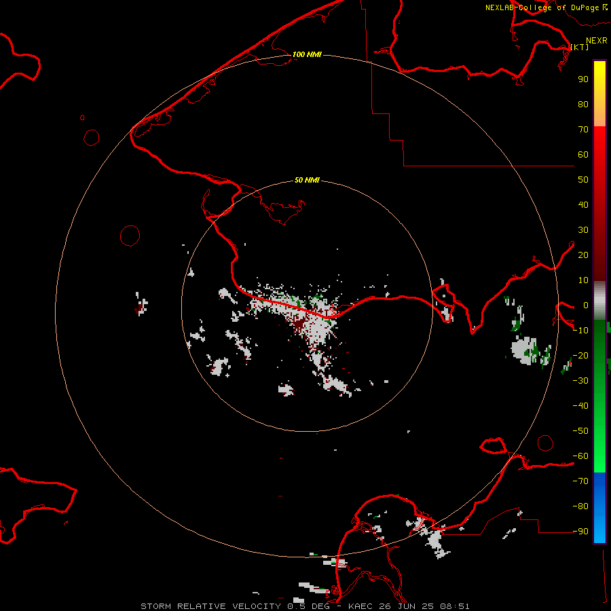Click the positive 30 scale value
The width and height of the screenshot is (611, 611).
pos(583,230)
